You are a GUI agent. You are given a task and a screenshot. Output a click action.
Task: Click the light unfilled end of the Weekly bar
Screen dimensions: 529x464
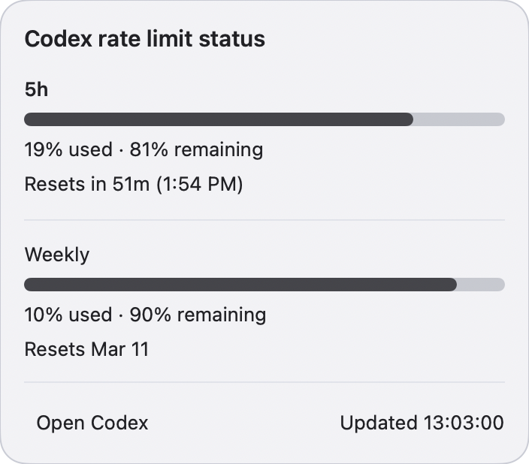(481, 285)
